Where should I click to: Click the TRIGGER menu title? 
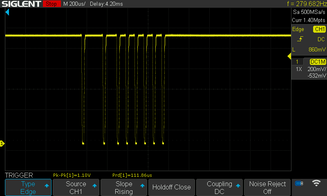pyautogui.click(x=19, y=175)
